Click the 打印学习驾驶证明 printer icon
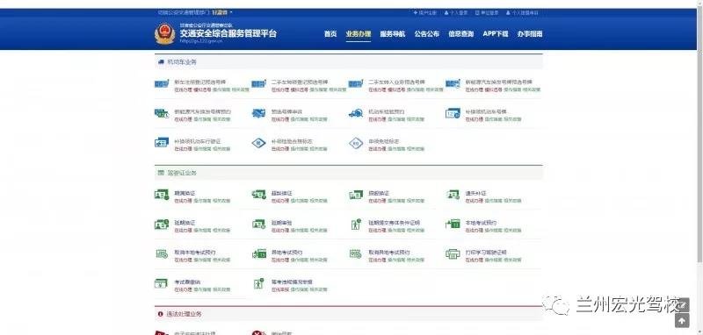 point(453,254)
